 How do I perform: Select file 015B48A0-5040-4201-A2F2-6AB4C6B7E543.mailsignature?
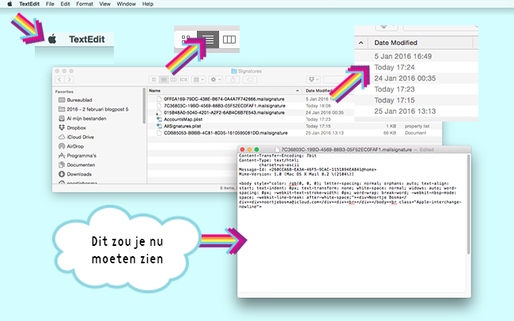(224, 112)
